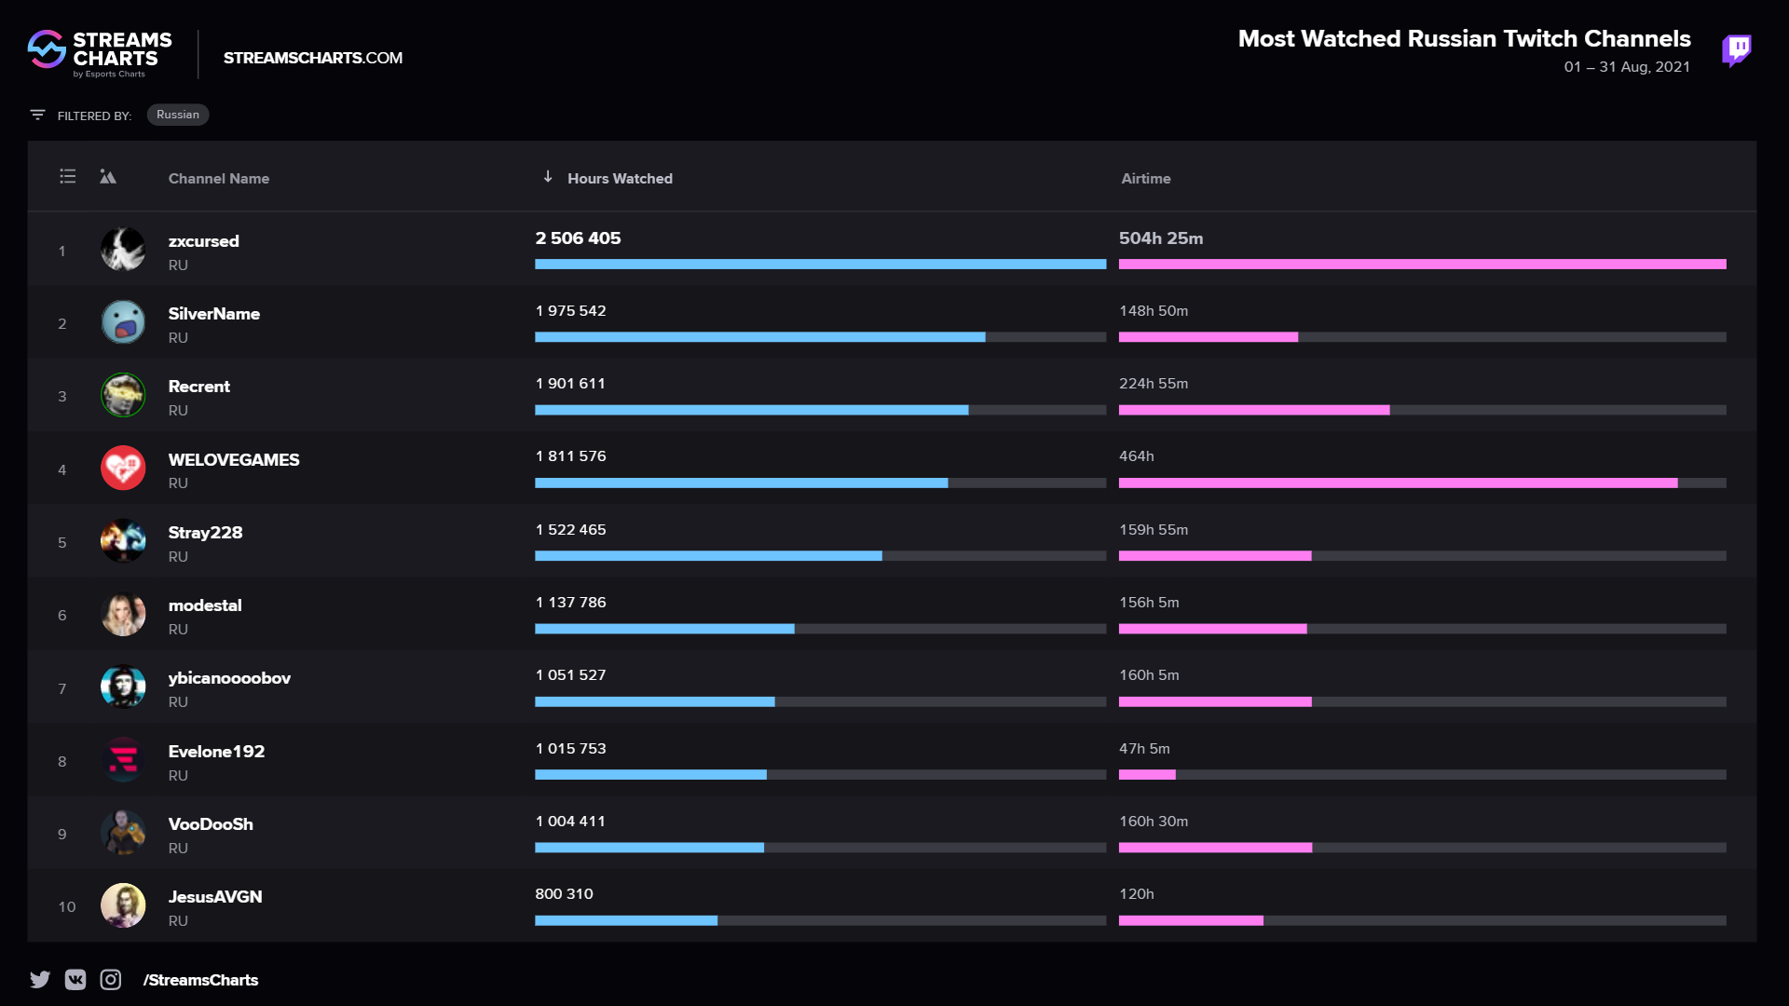This screenshot has width=1789, height=1006.
Task: Open the zxcursed channel name
Action: 203,241
